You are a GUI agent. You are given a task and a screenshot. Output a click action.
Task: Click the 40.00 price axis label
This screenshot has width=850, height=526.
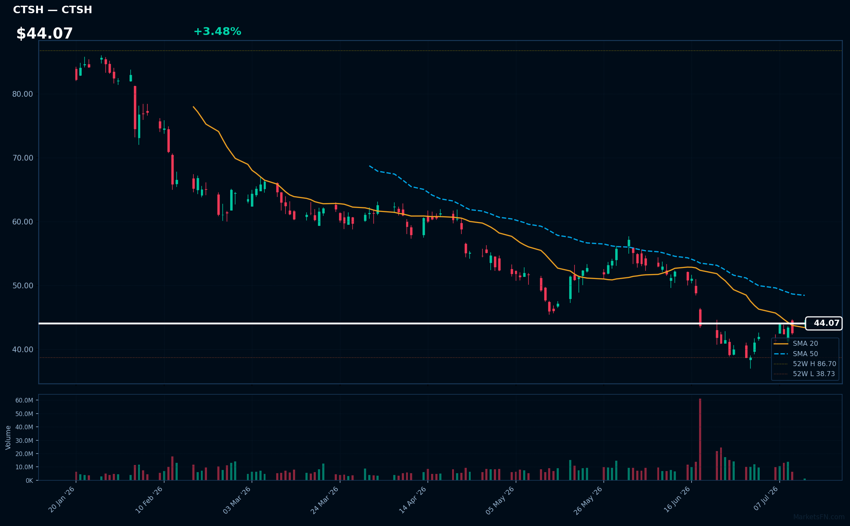pyautogui.click(x=22, y=350)
